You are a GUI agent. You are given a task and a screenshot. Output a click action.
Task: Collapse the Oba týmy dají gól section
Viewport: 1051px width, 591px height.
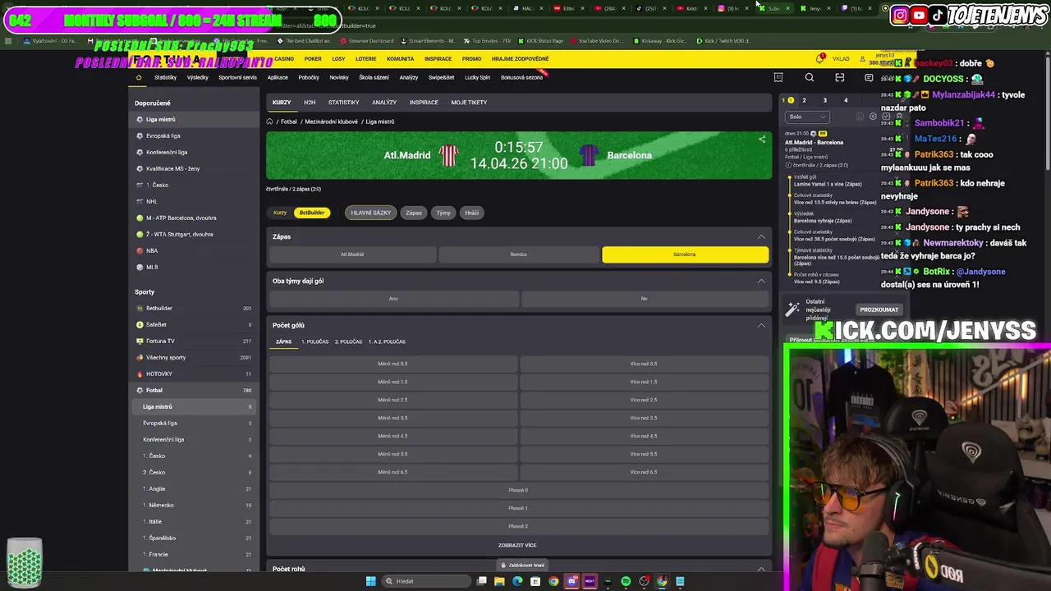tap(761, 281)
